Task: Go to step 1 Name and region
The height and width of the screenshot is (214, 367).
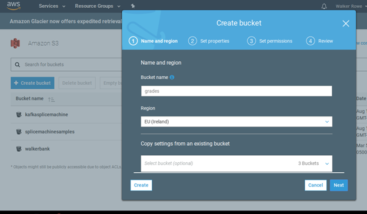Action: coord(153,41)
